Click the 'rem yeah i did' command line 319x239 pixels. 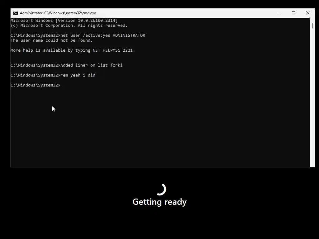(x=53, y=75)
